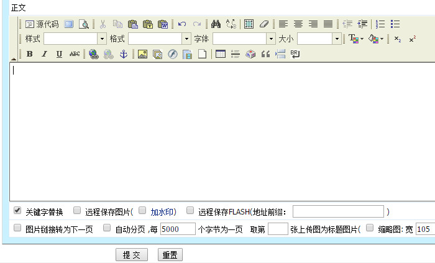Insert a horizontal rule line

[x=236, y=54]
